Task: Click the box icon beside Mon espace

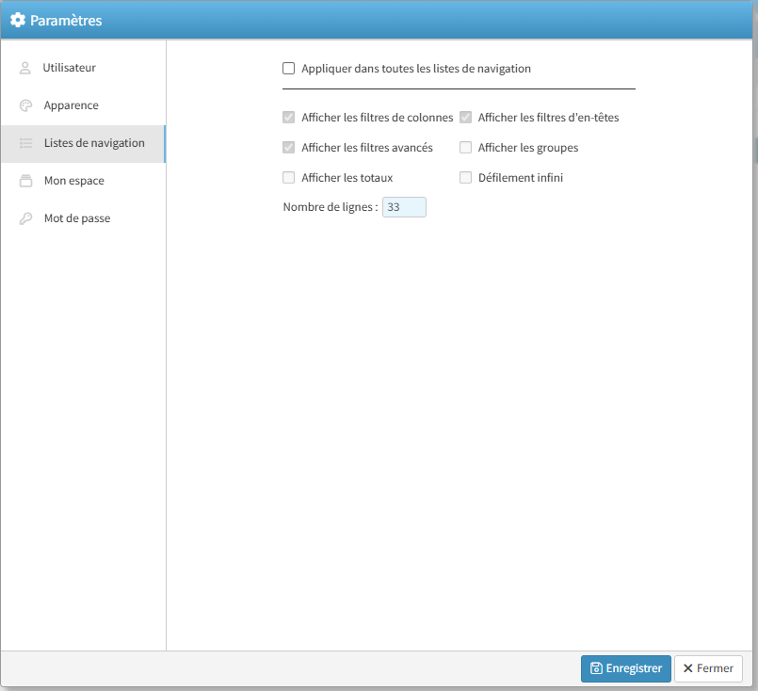Action: (x=25, y=181)
